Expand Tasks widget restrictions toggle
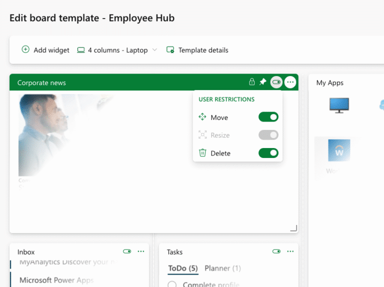This screenshot has width=384, height=287. [276, 251]
